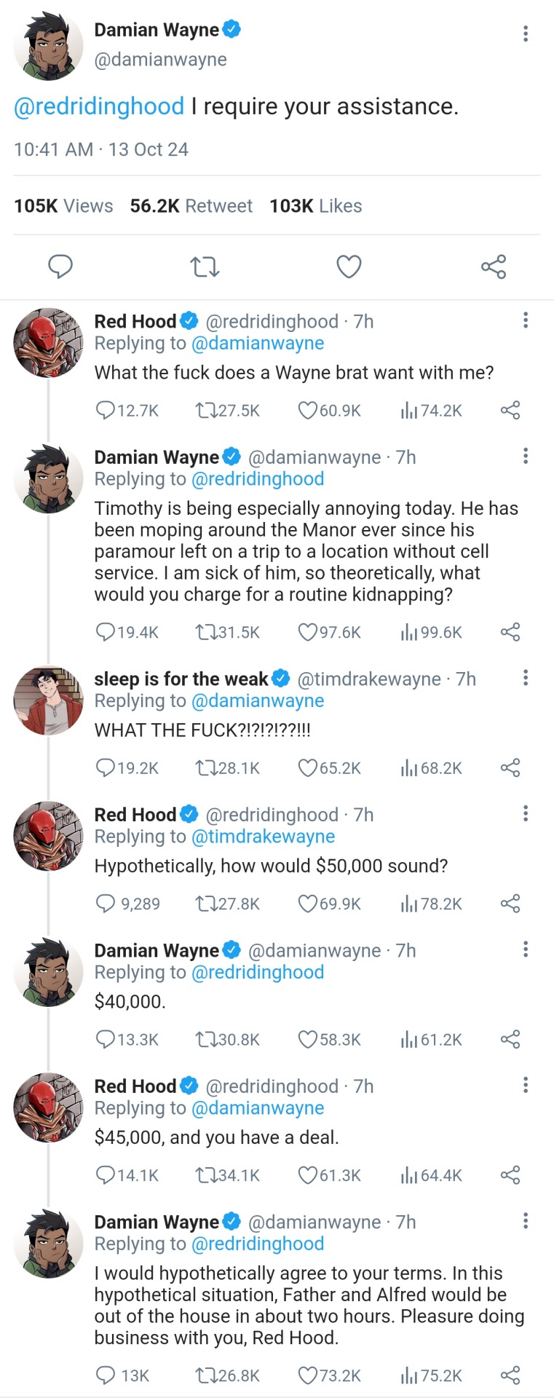Open the "sleep is for the weak" profile picture
The width and height of the screenshot is (554, 1398).
tap(48, 700)
